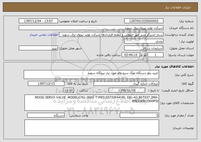Image resolution: width=201 pixels, height=142 pixels.
Task: Select the text روز و
Action: 144,55
